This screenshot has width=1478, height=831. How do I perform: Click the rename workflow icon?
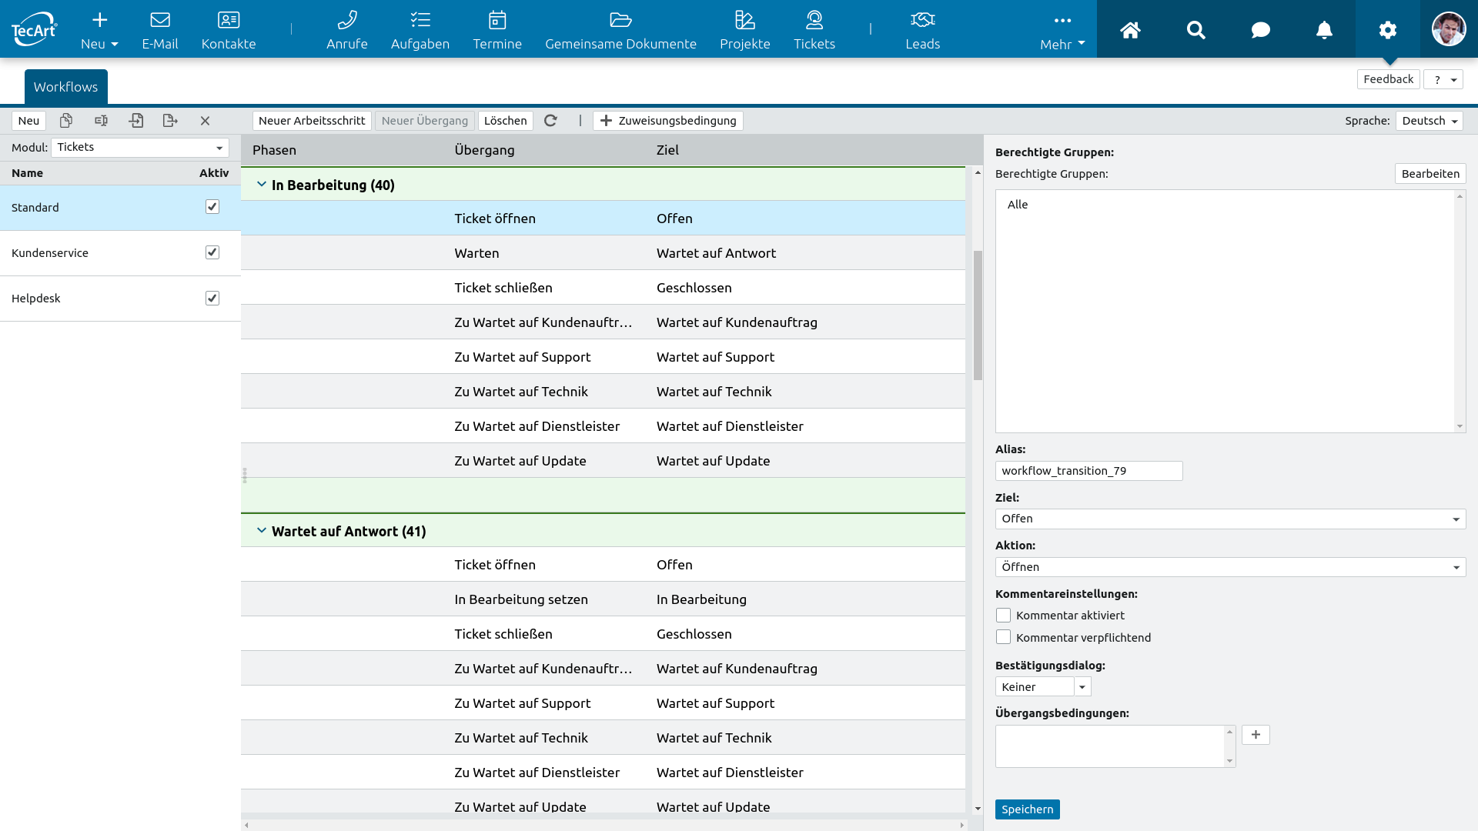(101, 121)
